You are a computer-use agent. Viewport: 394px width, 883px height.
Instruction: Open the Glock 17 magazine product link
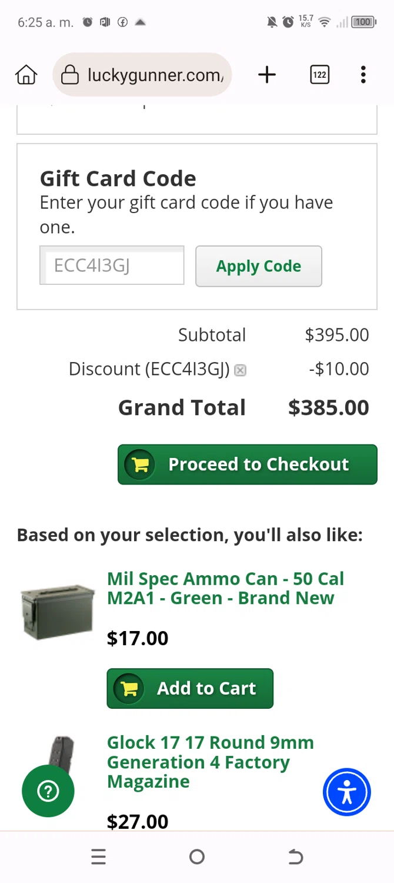point(210,762)
